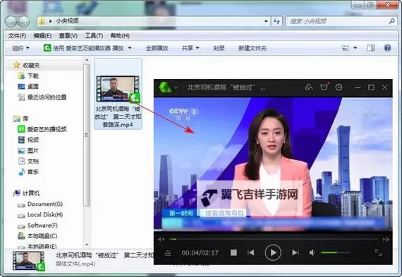402x277 pixels.
Task: Click the navigation pane scrollbar up arrow
Action: [x=87, y=60]
